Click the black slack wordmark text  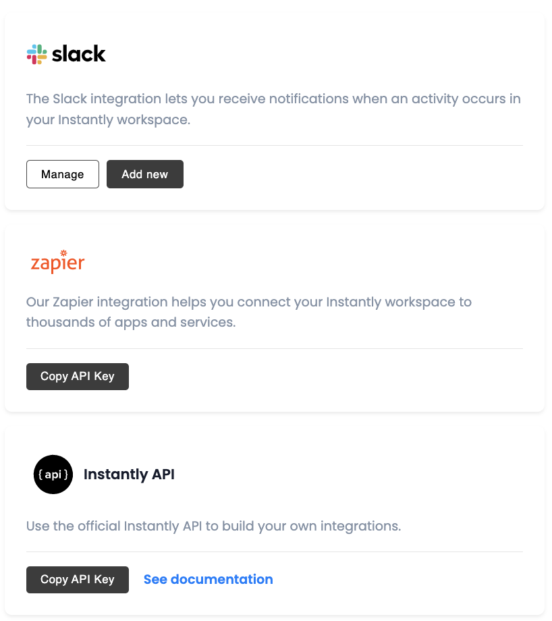(79, 54)
